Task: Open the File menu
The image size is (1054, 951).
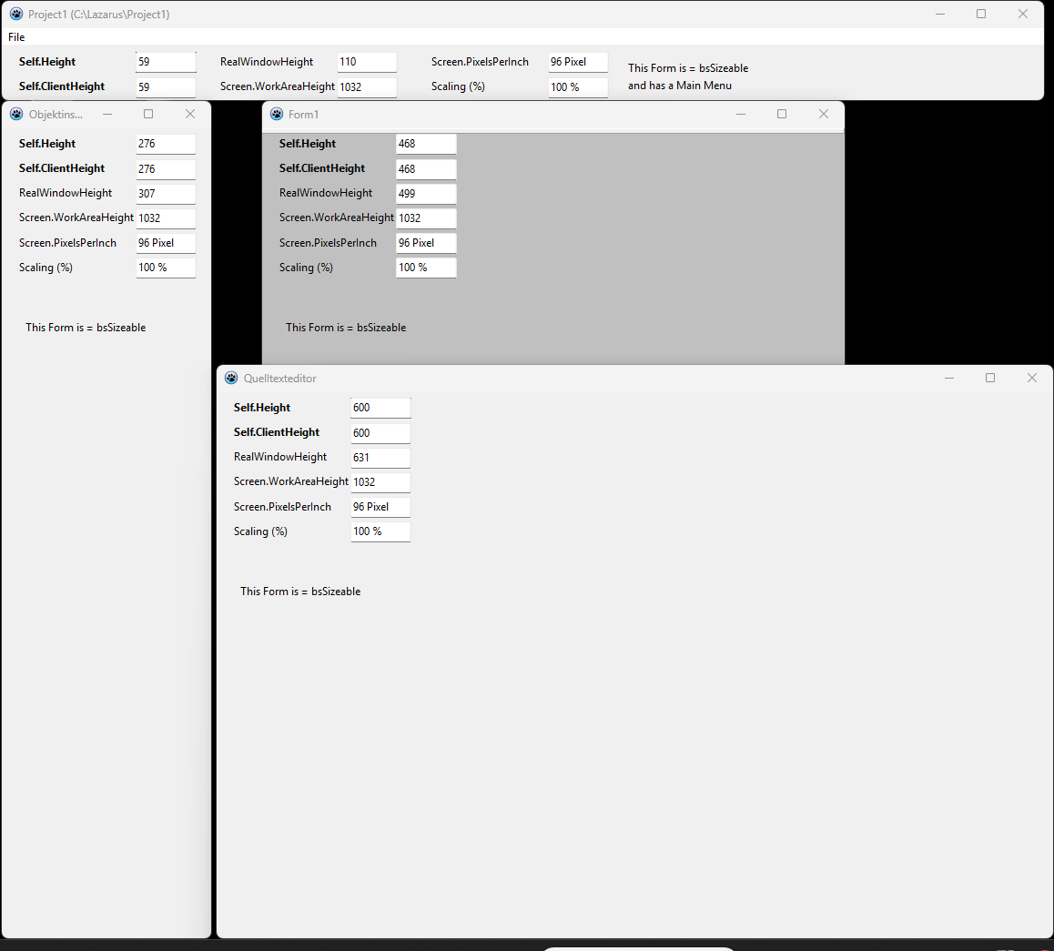Action: [16, 37]
